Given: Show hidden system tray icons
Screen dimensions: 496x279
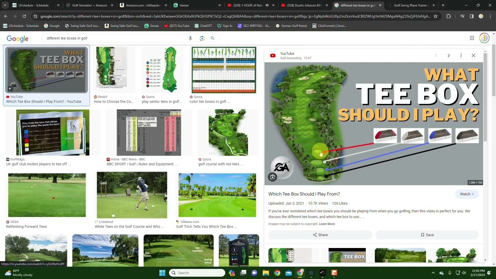Looking at the screenshot, I should point(433,273).
